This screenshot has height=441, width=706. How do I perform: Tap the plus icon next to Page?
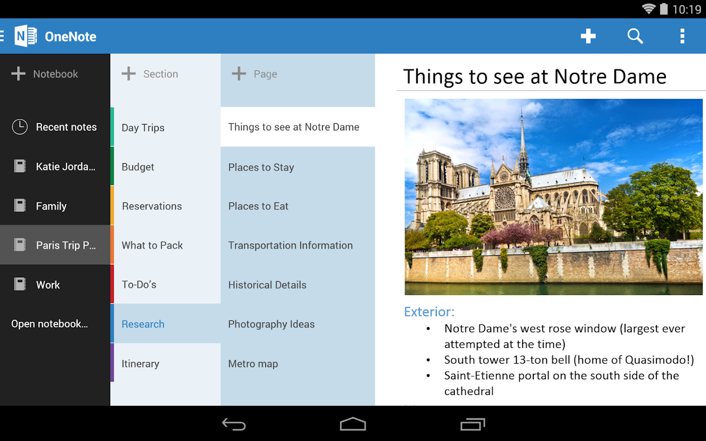point(239,73)
